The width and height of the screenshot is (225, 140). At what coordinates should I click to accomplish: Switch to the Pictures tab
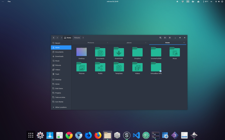point(91,42)
